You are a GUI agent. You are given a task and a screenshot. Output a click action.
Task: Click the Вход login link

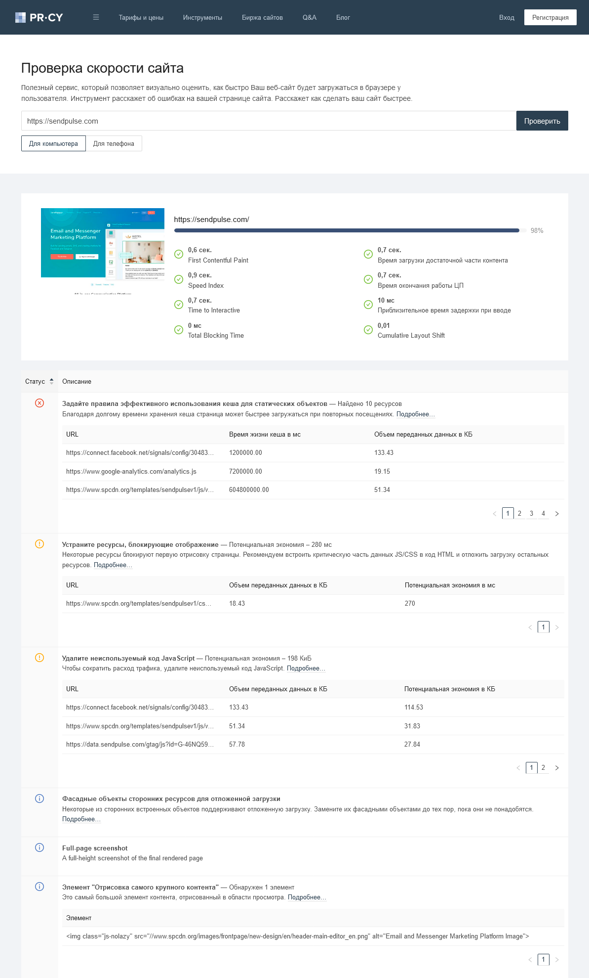(507, 17)
